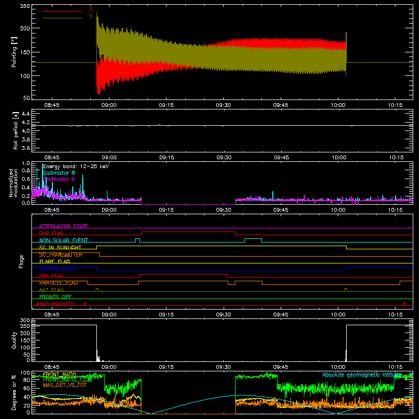Click the 10:15 time label under Pointing plot
Screen dimensions: 419x419
pyautogui.click(x=395, y=105)
